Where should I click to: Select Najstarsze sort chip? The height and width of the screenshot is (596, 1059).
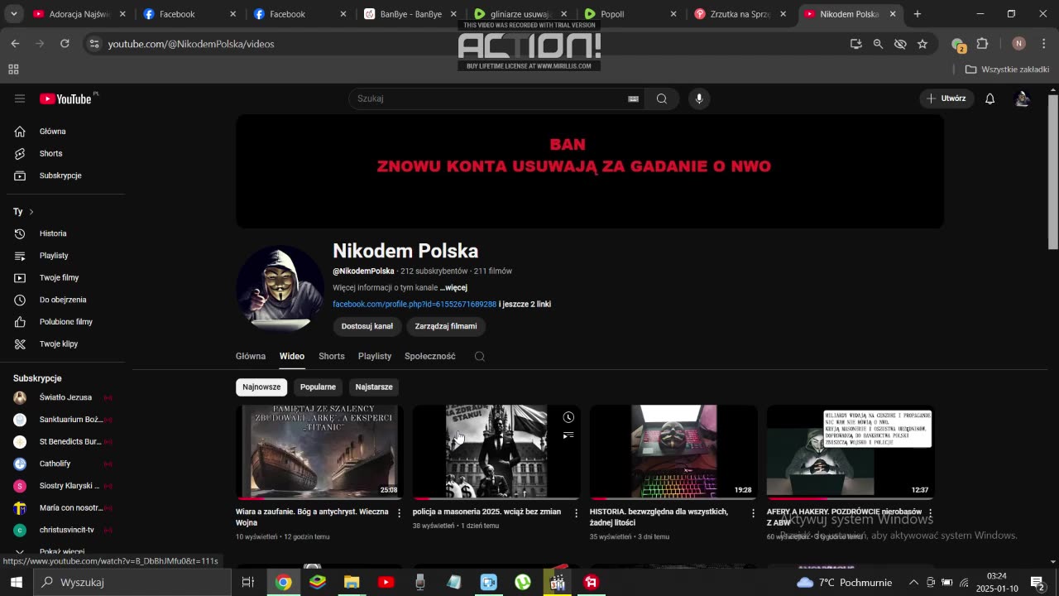click(374, 387)
